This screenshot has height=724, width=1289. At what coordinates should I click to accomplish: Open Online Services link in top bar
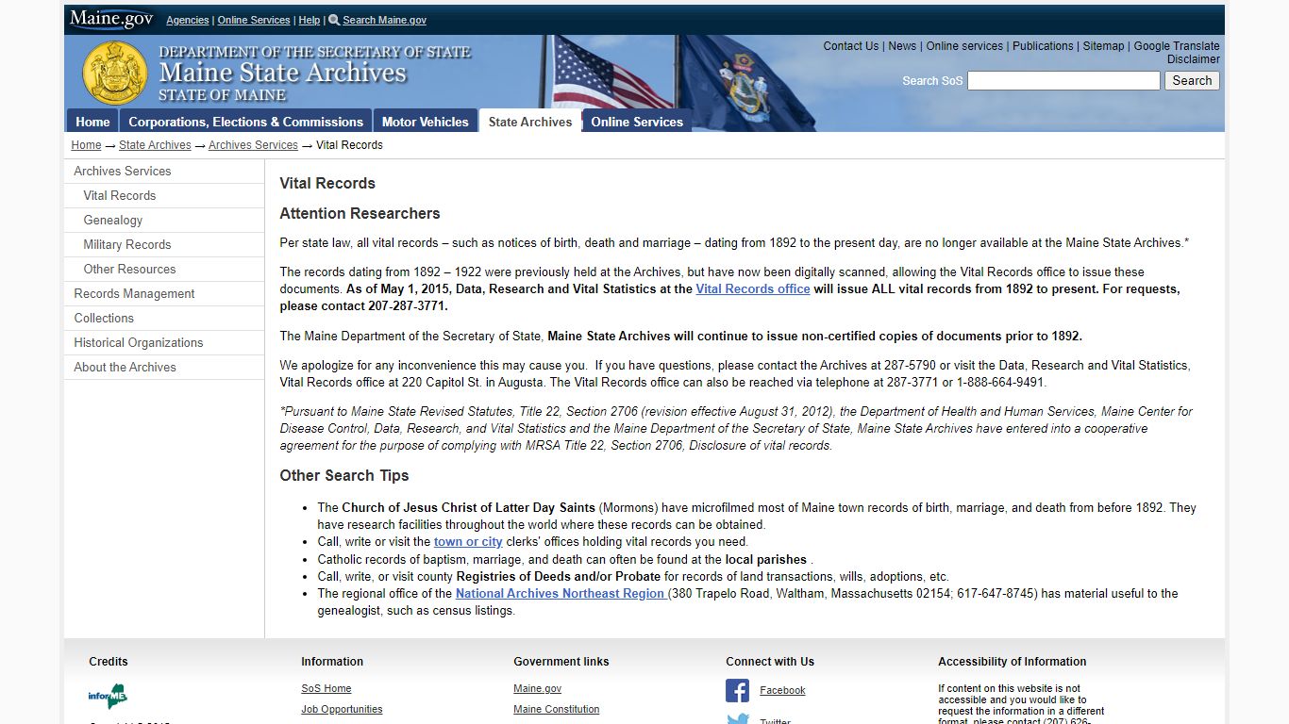(x=254, y=20)
